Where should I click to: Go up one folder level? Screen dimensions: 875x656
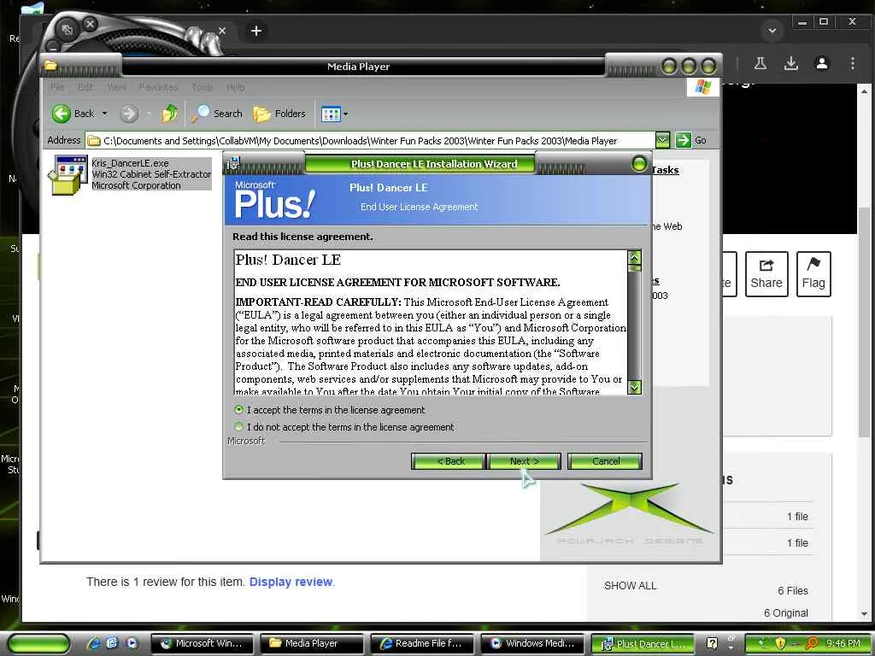(170, 114)
